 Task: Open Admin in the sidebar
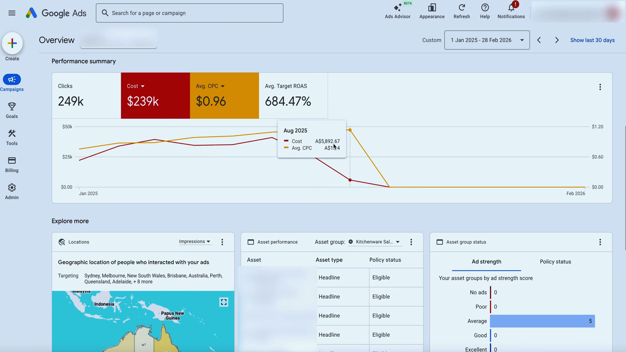coord(12,191)
